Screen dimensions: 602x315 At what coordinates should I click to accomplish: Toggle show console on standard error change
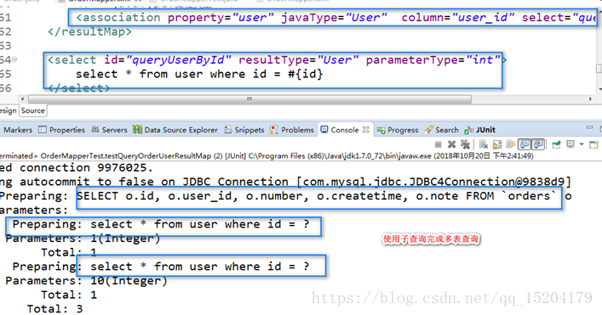[538, 144]
